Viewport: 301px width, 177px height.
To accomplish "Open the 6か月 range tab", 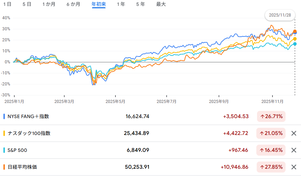I will point(74,4).
